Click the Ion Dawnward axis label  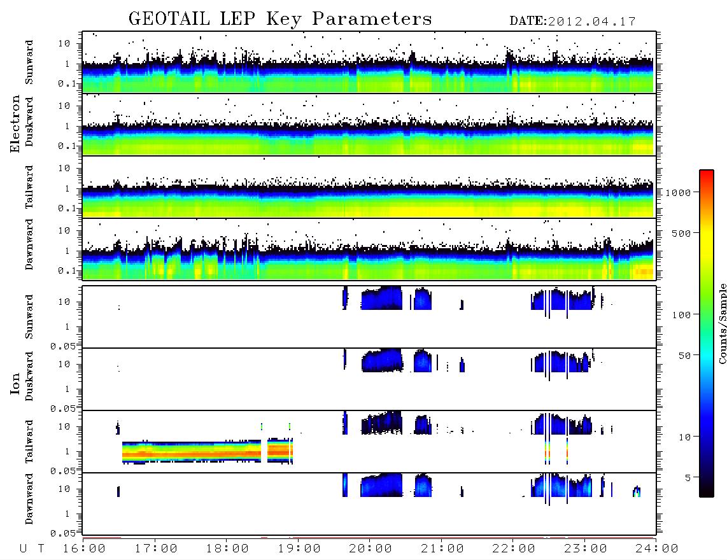tap(29, 499)
